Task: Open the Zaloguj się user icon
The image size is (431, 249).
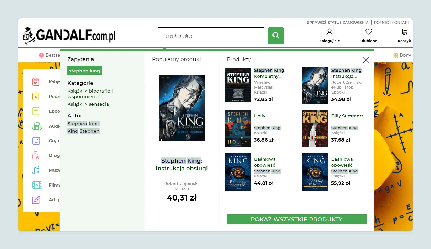Action: (x=329, y=32)
